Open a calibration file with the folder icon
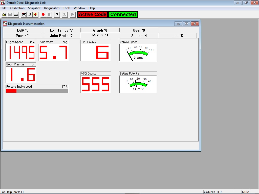 pos(4,14)
